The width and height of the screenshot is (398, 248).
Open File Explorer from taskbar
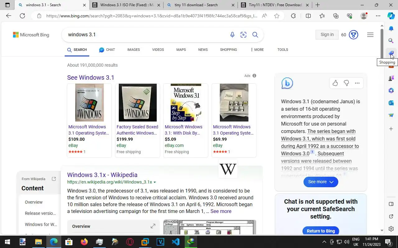click(x=38, y=242)
